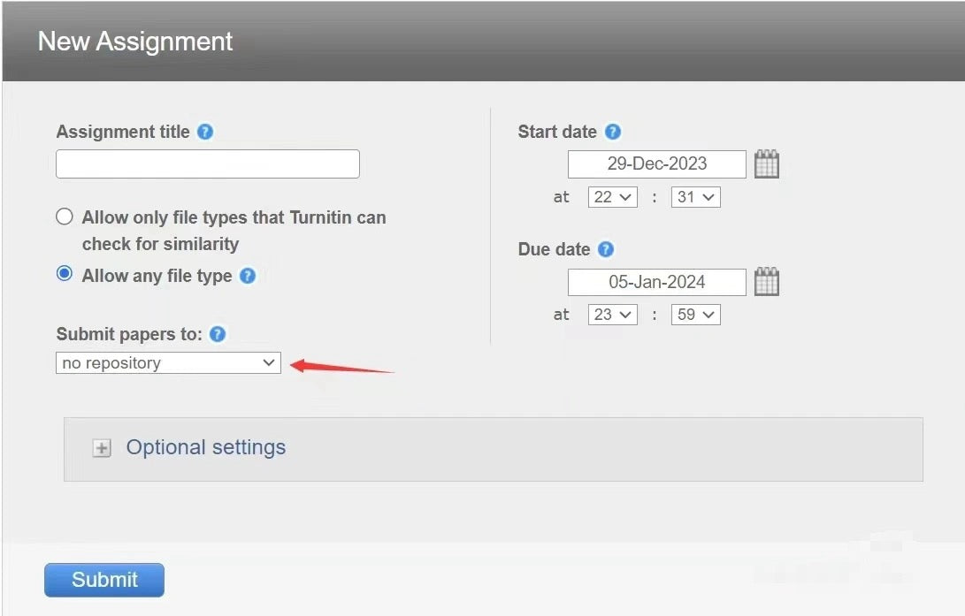Show help tooltip for Due date
This screenshot has height=616, width=965.
(x=606, y=249)
